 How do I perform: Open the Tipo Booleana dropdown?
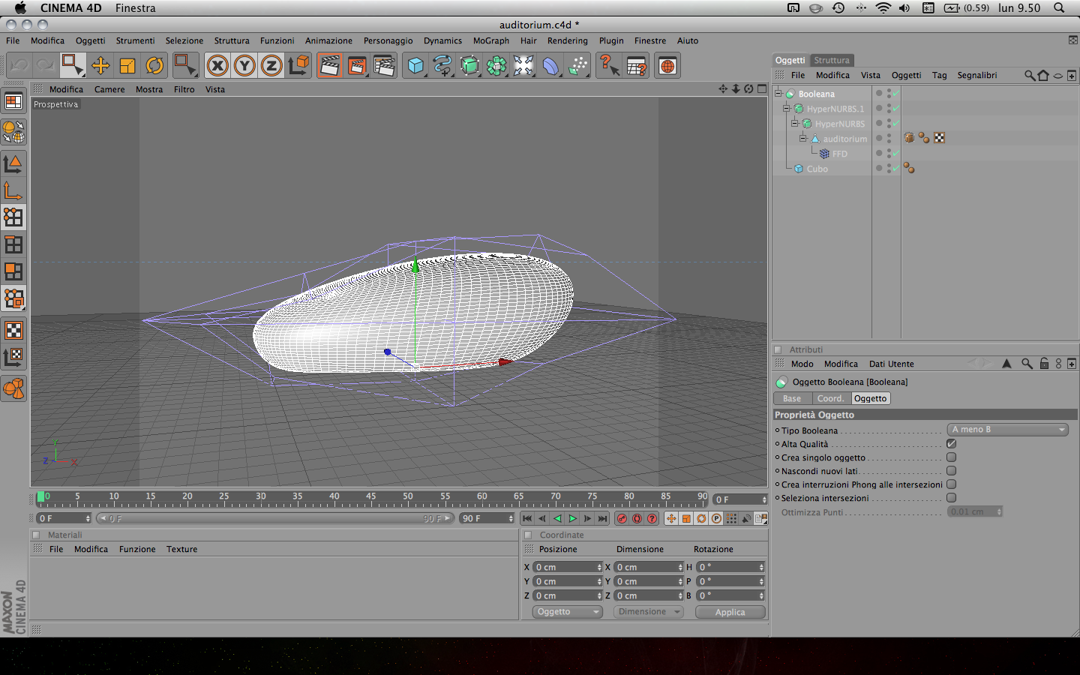click(1008, 430)
